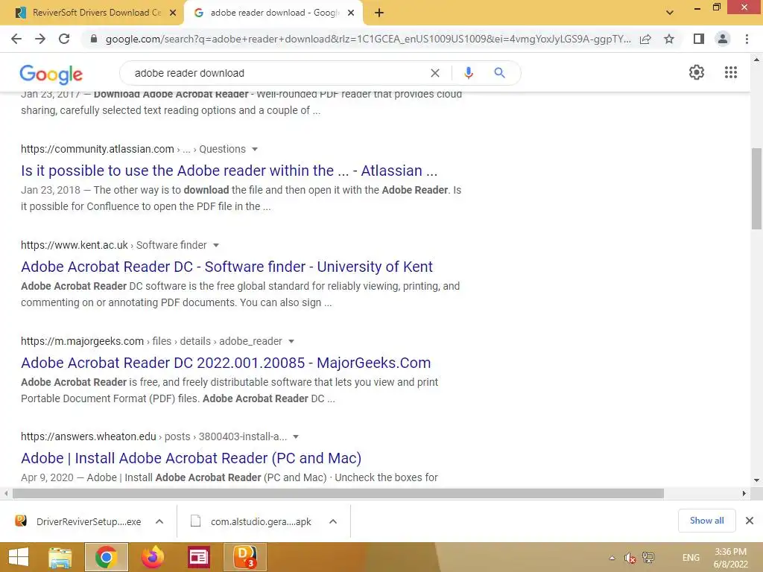
Task: Open Adobe Acrobat Reader DC MajorGeeks.Com result
Action: pos(226,363)
